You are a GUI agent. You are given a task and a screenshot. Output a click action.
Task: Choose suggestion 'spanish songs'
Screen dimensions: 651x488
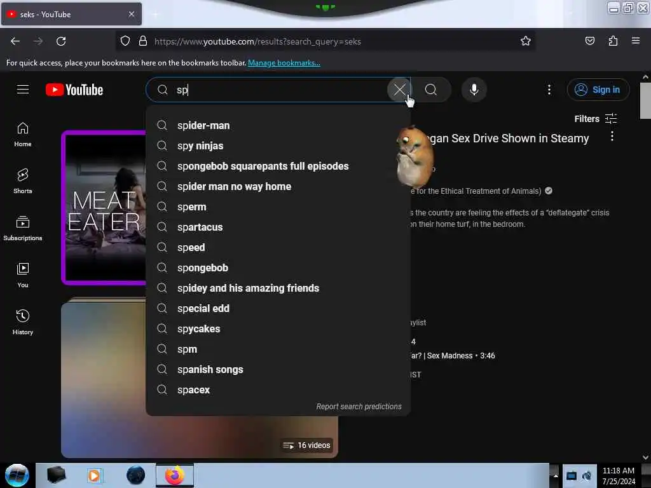coord(278,369)
